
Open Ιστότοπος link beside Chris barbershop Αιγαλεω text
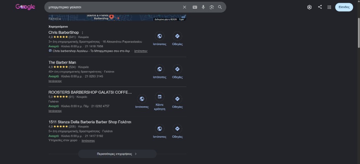[x=141, y=51]
